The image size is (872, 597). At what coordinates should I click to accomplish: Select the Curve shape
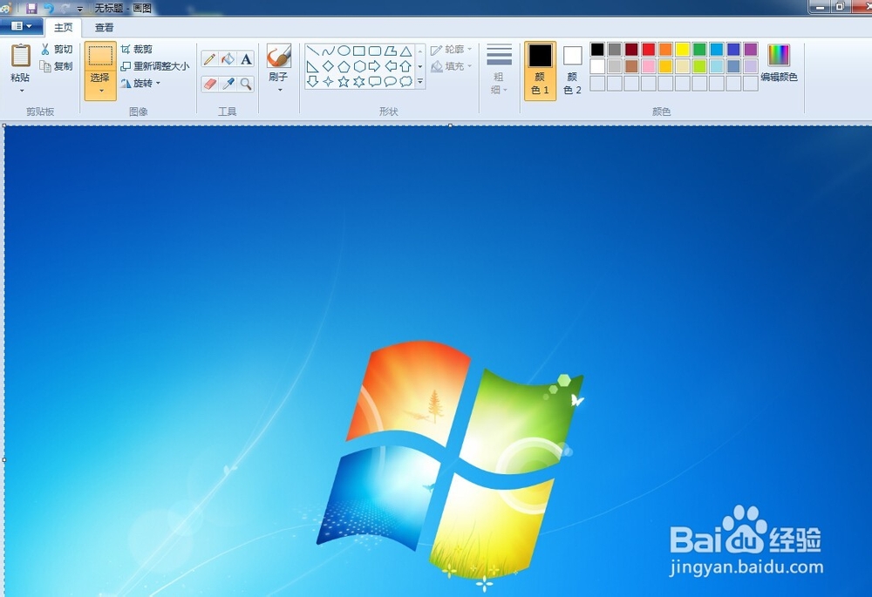(x=328, y=51)
